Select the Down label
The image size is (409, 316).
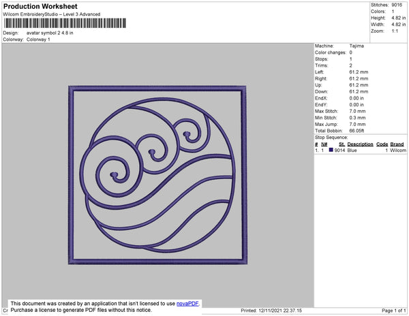321,91
